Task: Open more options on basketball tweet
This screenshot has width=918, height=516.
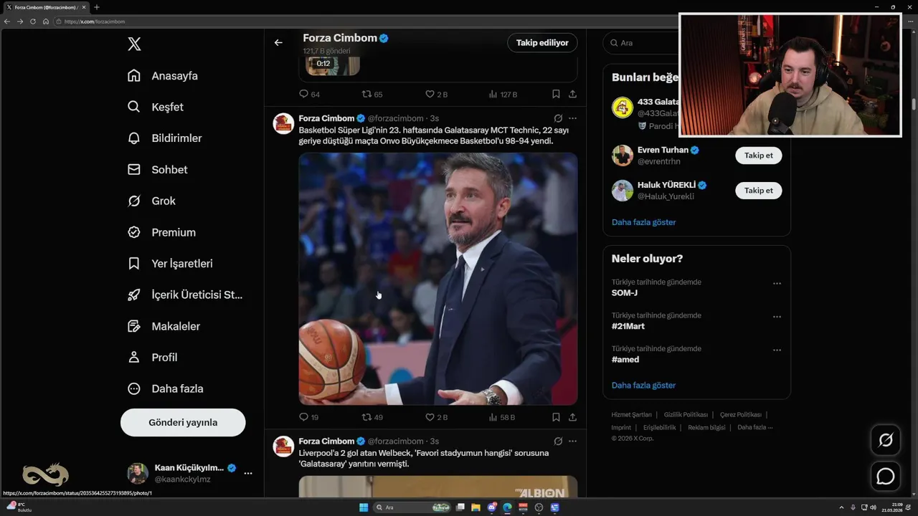Action: click(572, 118)
